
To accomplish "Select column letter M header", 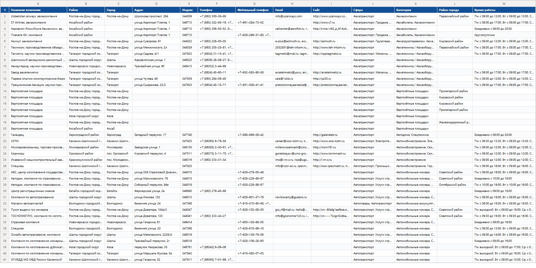I will point(504,4).
